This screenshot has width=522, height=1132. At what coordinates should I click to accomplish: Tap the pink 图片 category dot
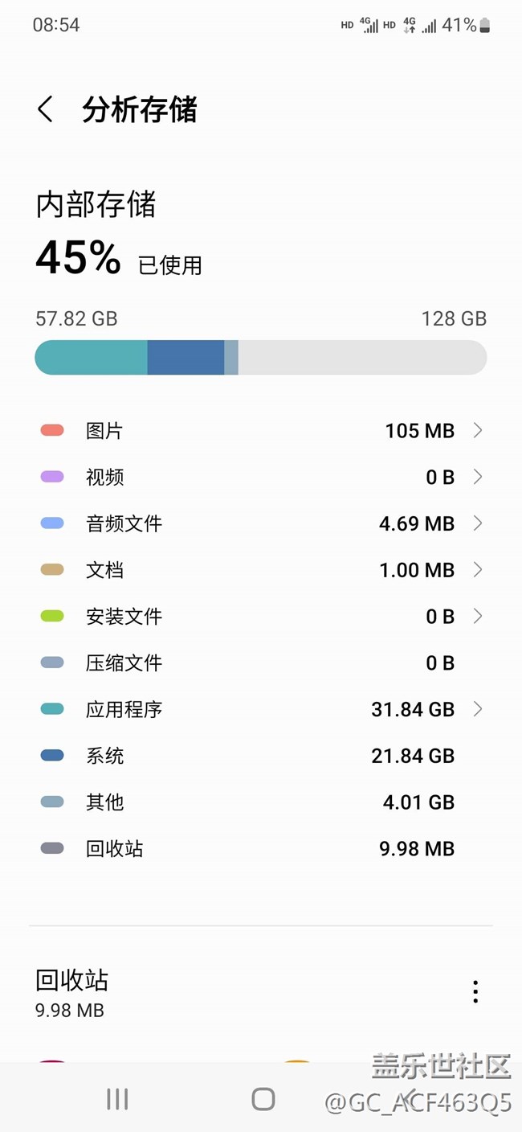[52, 430]
